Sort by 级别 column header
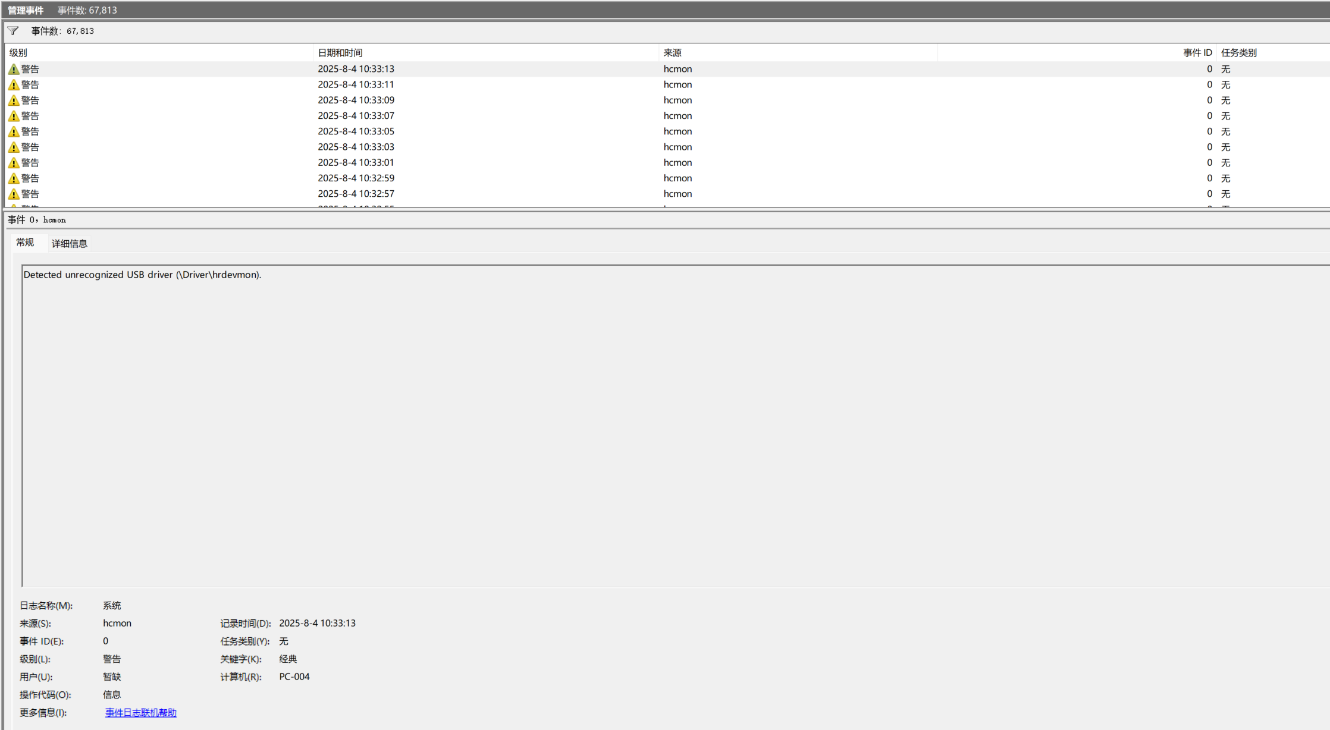The height and width of the screenshot is (730, 1330). click(x=18, y=53)
